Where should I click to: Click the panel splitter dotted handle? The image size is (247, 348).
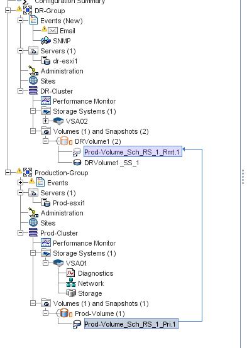tap(243, 177)
